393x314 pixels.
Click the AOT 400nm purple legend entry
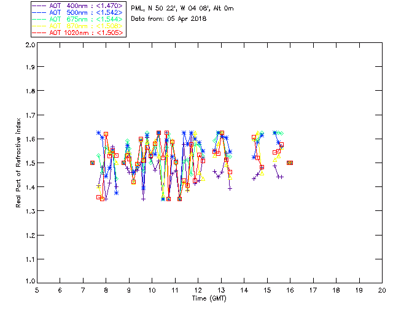pyautogui.click(x=78, y=6)
